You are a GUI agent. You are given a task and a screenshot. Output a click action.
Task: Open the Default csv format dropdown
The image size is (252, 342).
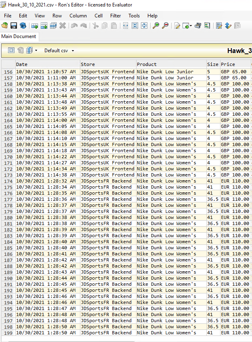tap(59, 51)
